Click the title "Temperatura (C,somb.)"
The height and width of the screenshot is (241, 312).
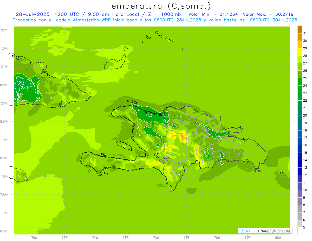point(159,6)
